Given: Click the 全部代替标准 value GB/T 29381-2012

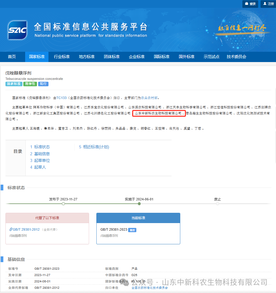Looking at the screenshot, I should click(x=47, y=288).
